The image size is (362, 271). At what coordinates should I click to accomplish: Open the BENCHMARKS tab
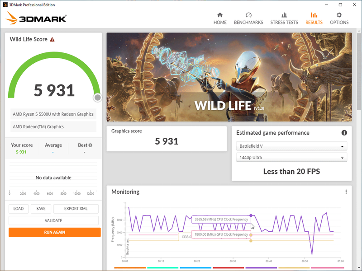coord(248,19)
